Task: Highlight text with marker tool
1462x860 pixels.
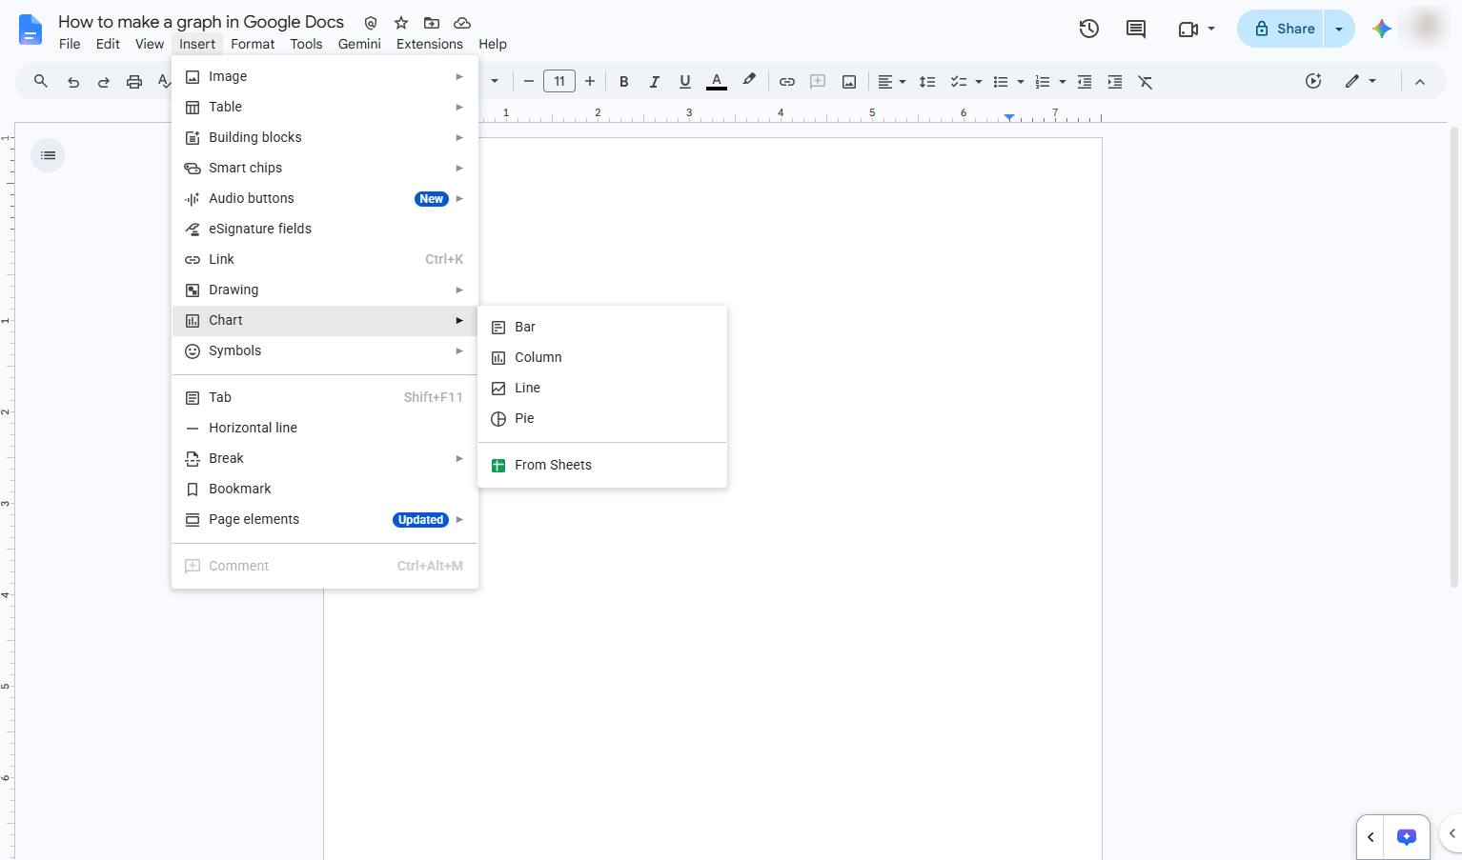Action: pyautogui.click(x=749, y=82)
